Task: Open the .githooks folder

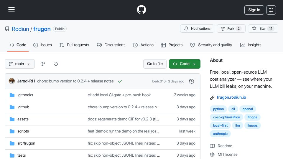Action: click(x=25, y=95)
